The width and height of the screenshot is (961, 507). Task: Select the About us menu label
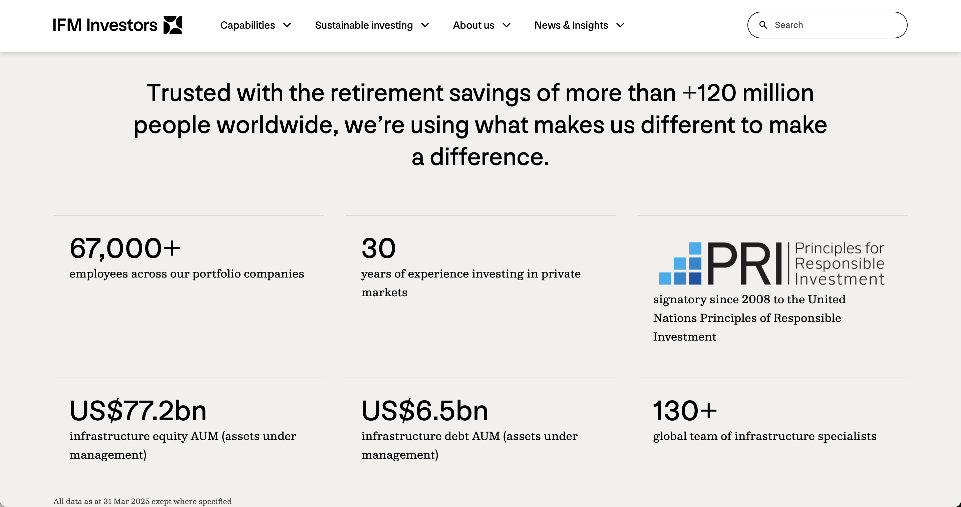point(473,25)
